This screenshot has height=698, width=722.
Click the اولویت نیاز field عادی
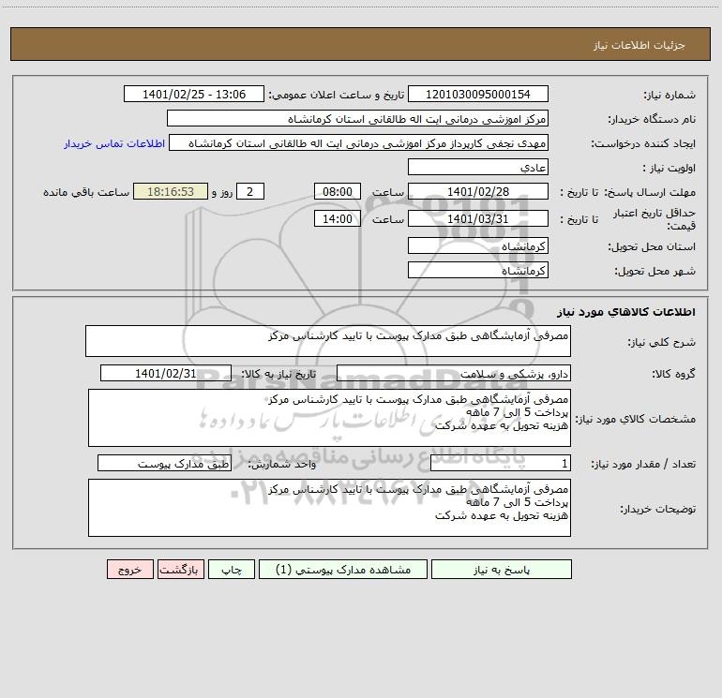point(478,167)
